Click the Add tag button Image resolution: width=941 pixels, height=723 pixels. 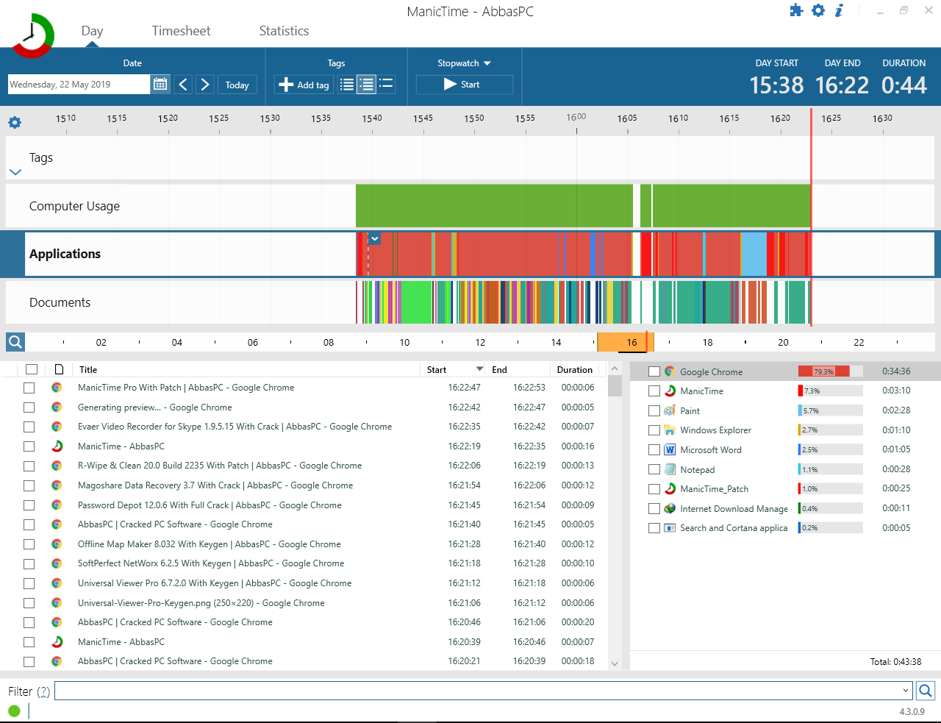click(304, 85)
